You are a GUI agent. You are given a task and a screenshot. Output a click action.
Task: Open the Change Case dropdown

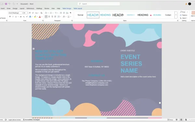tap(37, 13)
